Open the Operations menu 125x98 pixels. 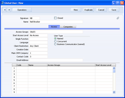pos(22,10)
